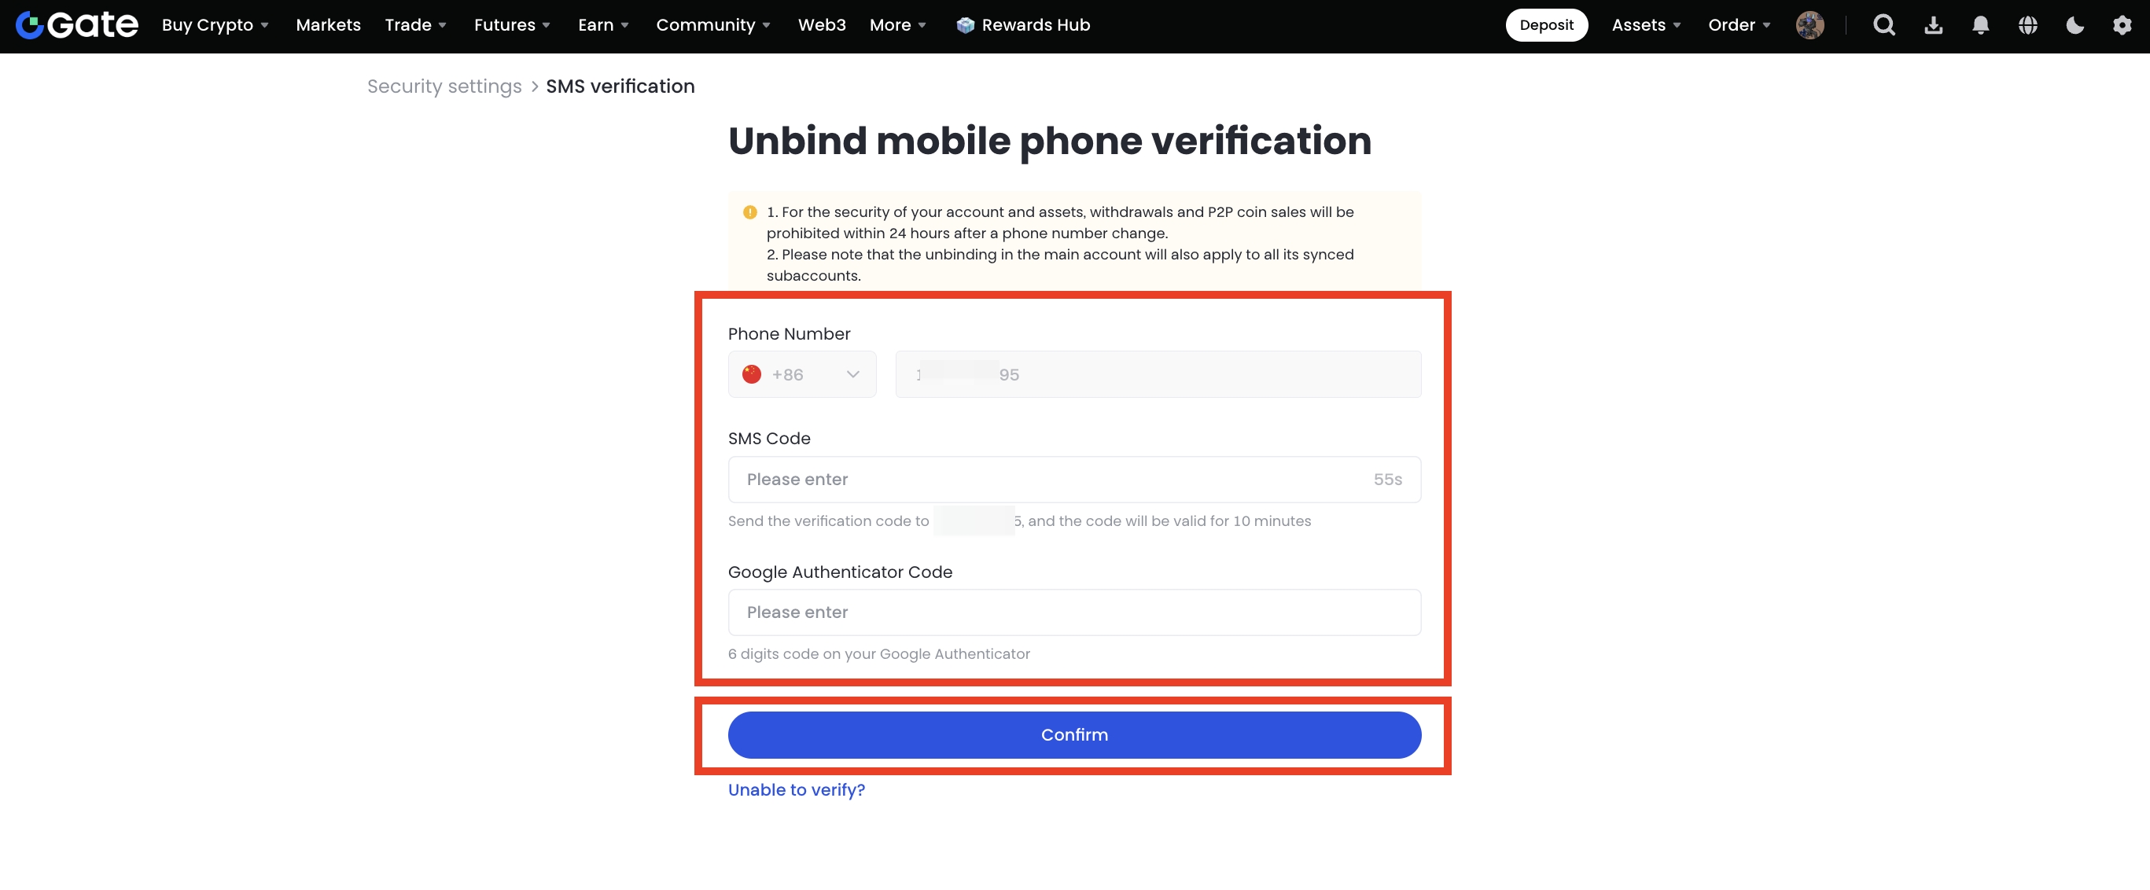
Task: Click the Rewards Hub cube icon
Action: (x=965, y=25)
